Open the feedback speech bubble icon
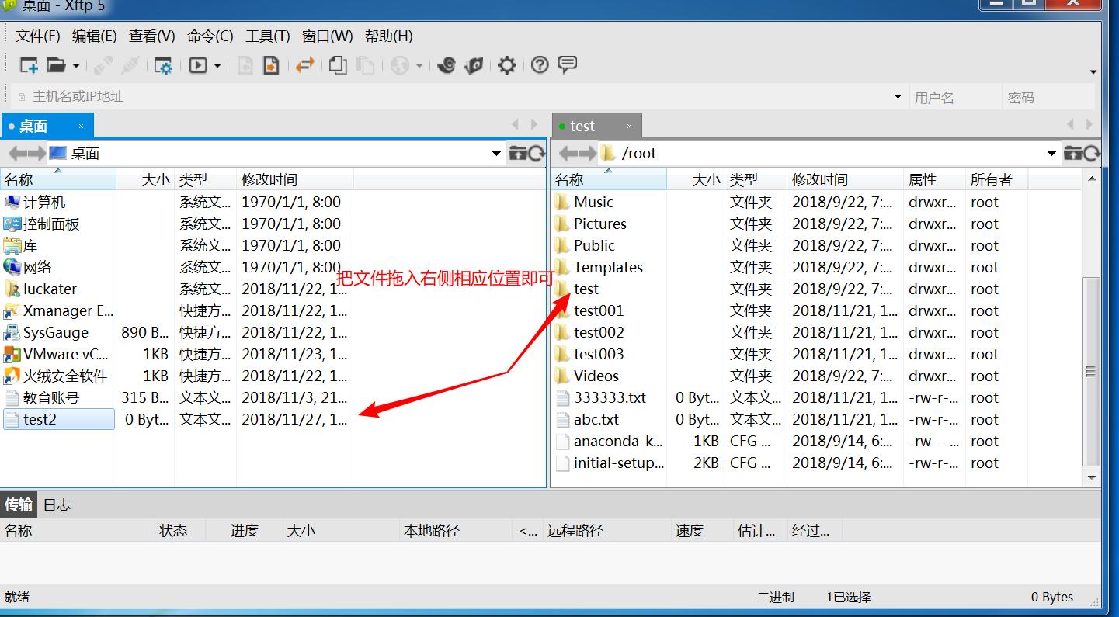Screen dimensions: 1119x617 pos(568,65)
